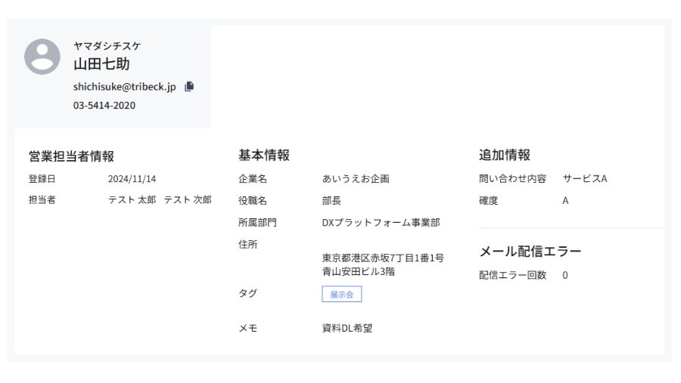This screenshot has width=681, height=383.
Task: Select the contact name 山田七助
Action: coord(101,65)
